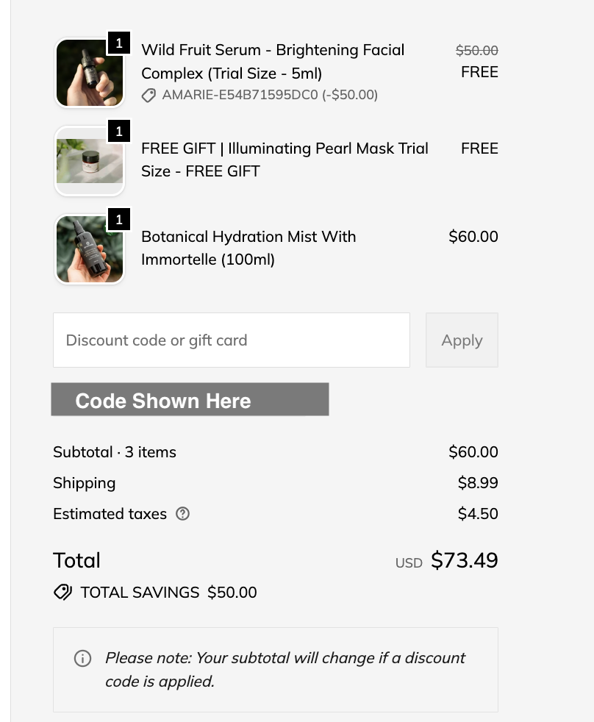Click the Wild Fruit Serum product title

click(x=272, y=62)
